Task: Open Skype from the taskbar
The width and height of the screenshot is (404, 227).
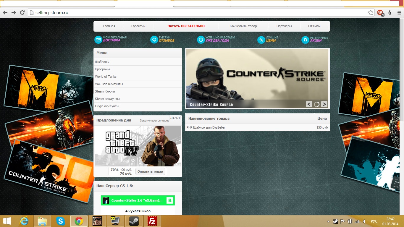Action: pyautogui.click(x=61, y=221)
